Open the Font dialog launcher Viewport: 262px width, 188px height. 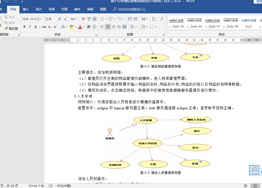pos(96,35)
